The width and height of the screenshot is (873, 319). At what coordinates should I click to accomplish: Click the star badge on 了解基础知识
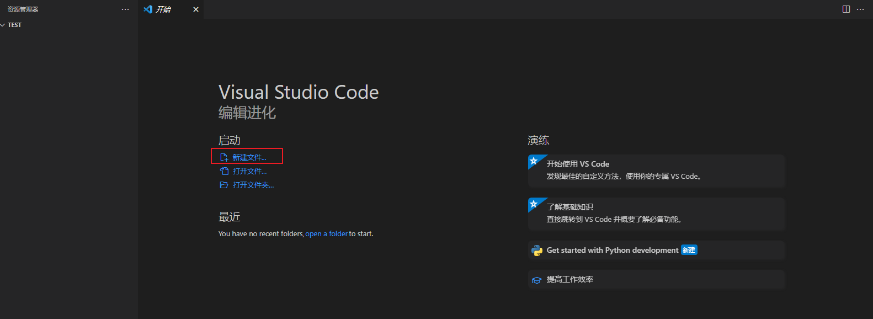coord(534,204)
